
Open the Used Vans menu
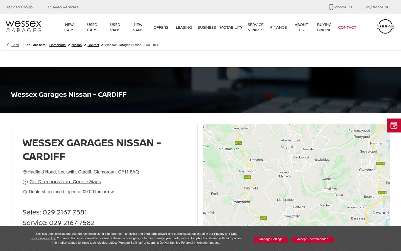click(x=115, y=27)
